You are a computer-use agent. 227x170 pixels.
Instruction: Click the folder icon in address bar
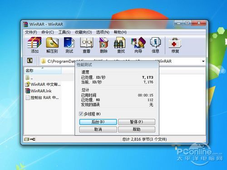[x=44, y=61]
